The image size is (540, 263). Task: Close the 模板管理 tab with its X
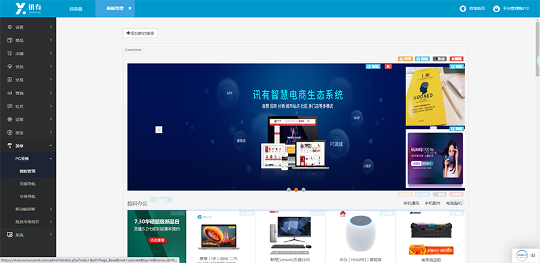pyautogui.click(x=130, y=9)
